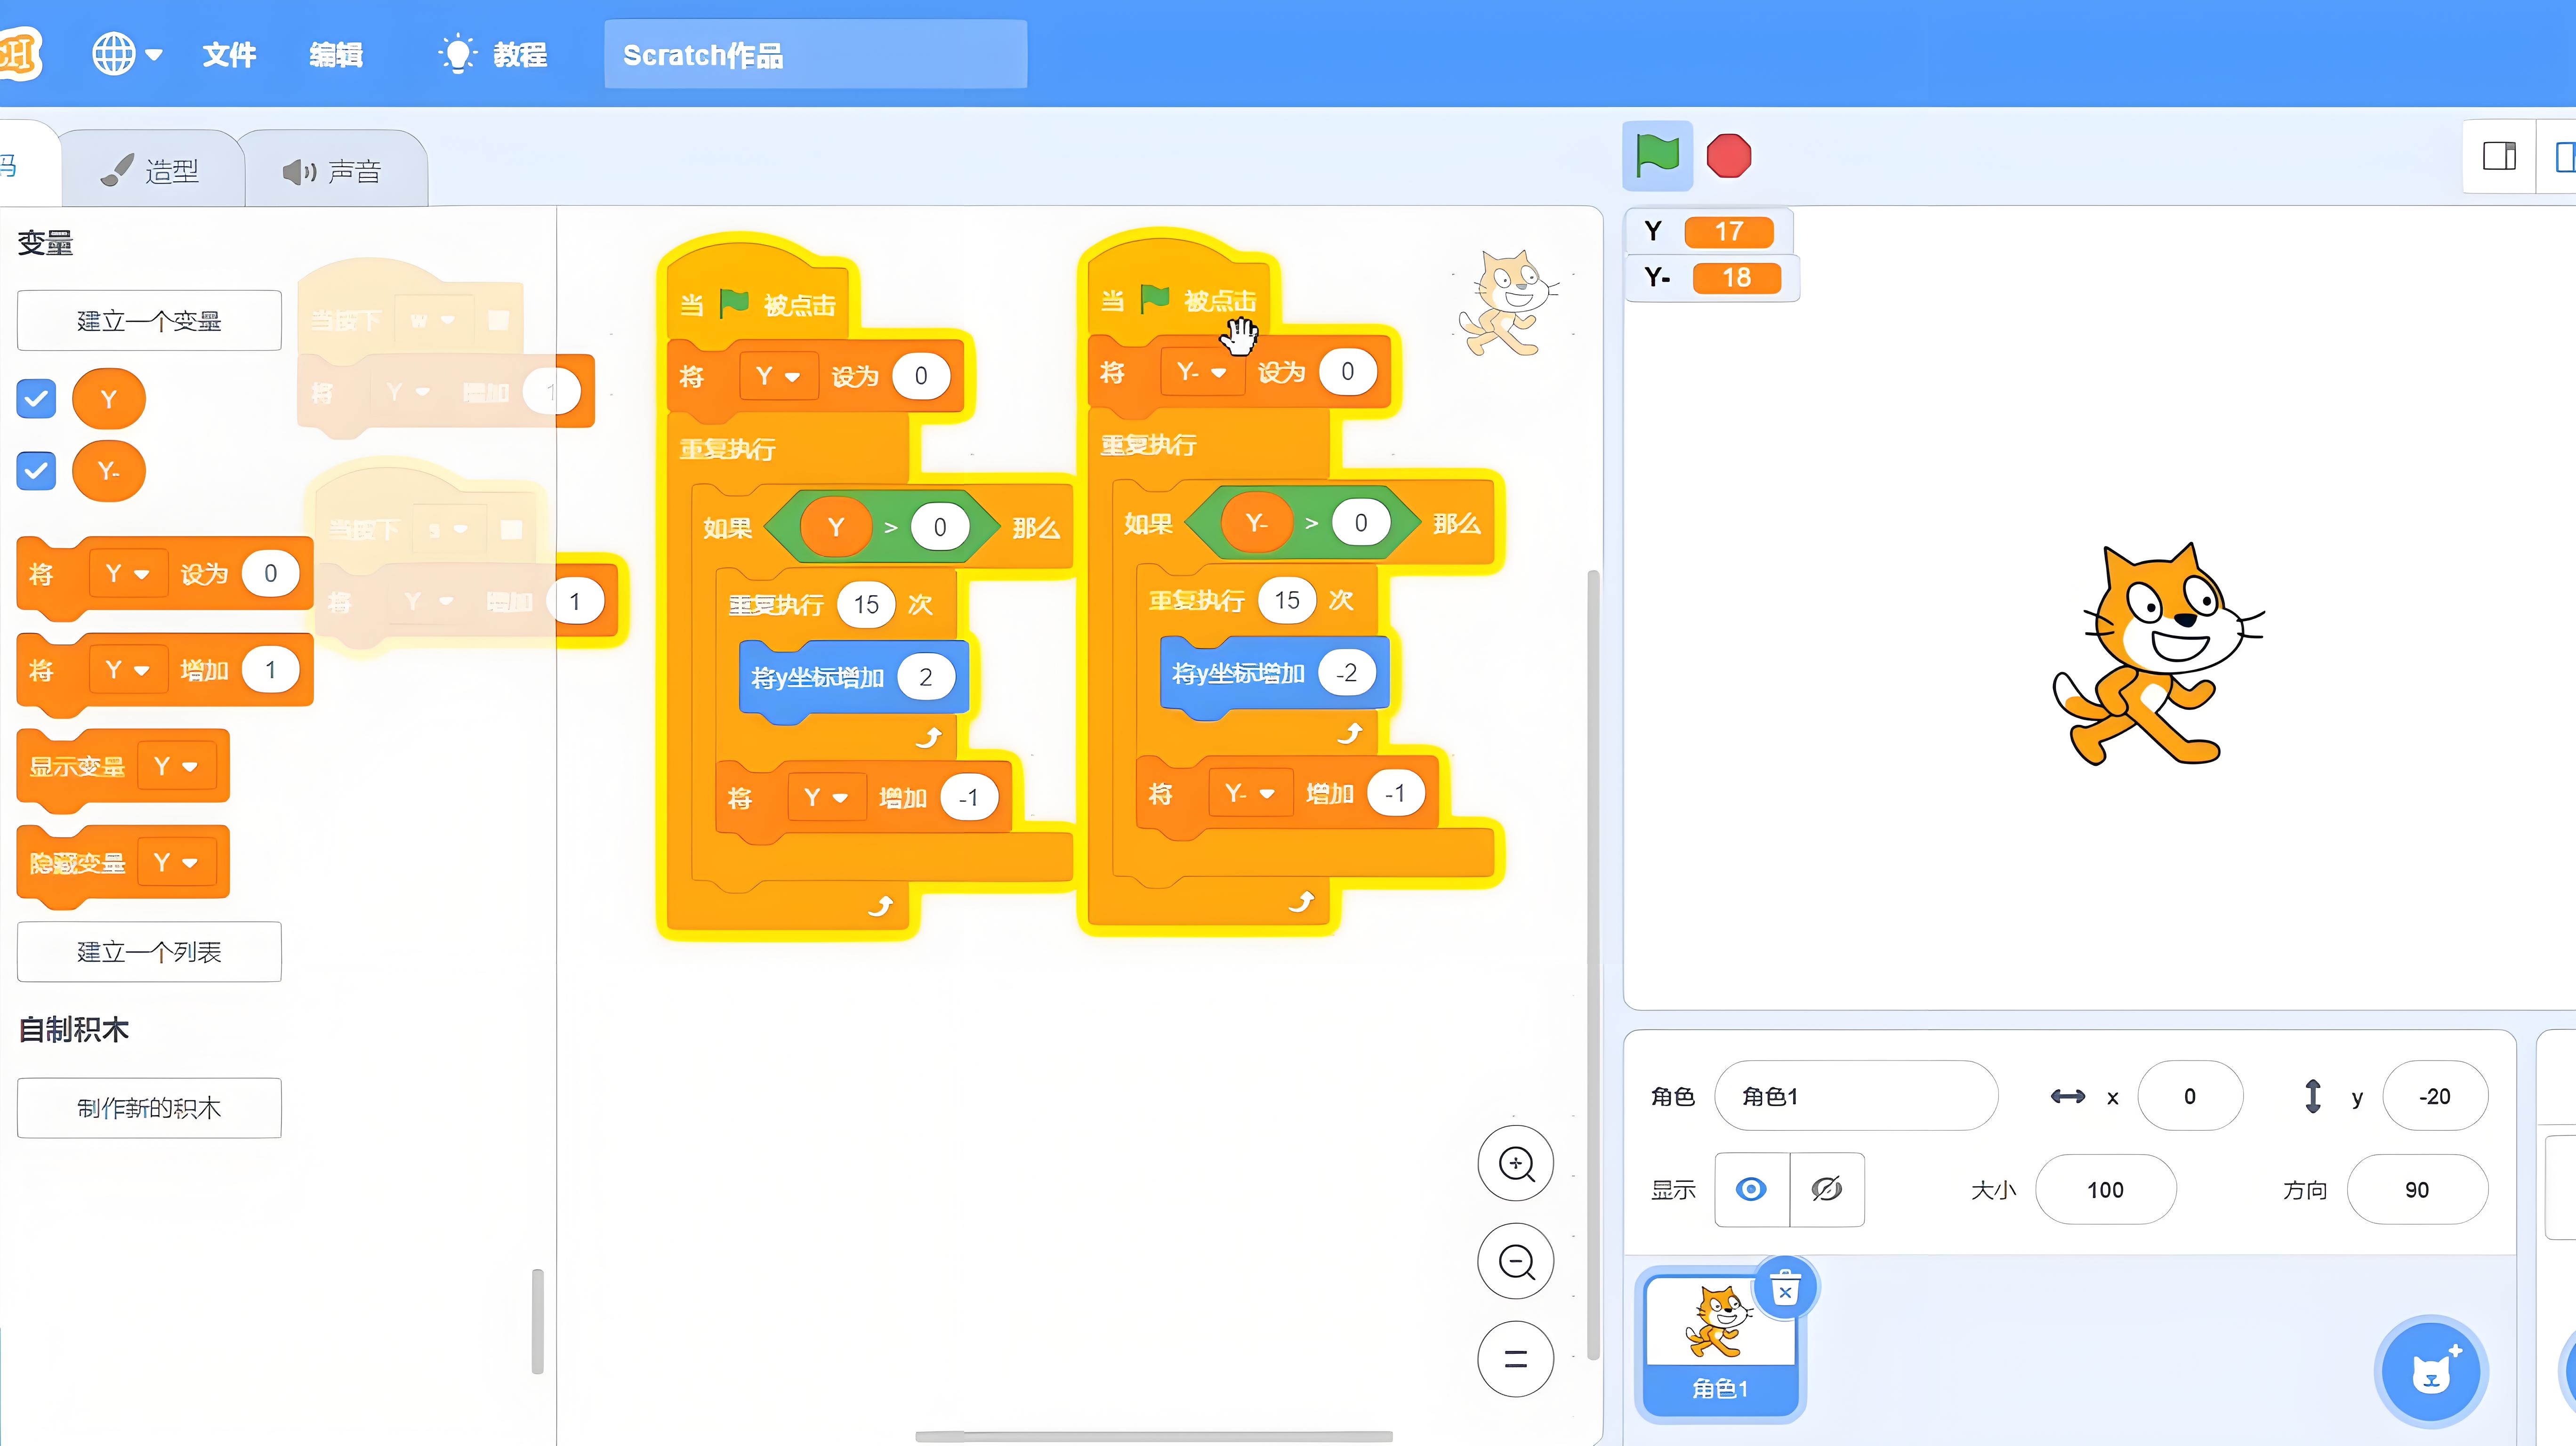Viewport: 2576px width, 1446px height.
Task: Open variable dropdown in palette 增加 block
Action: click(x=128, y=670)
